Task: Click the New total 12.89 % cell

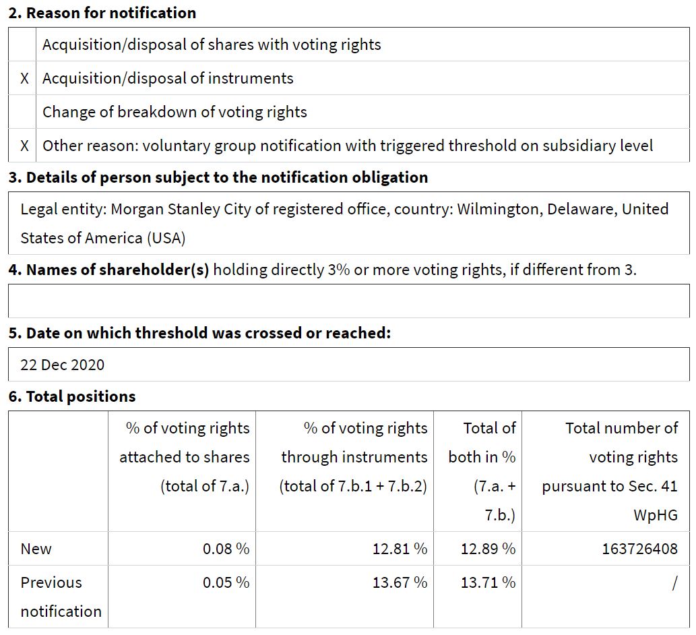Action: [488, 549]
